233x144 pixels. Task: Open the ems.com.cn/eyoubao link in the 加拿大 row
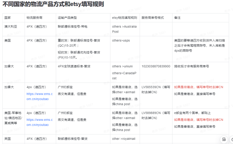[x=39, y=97]
